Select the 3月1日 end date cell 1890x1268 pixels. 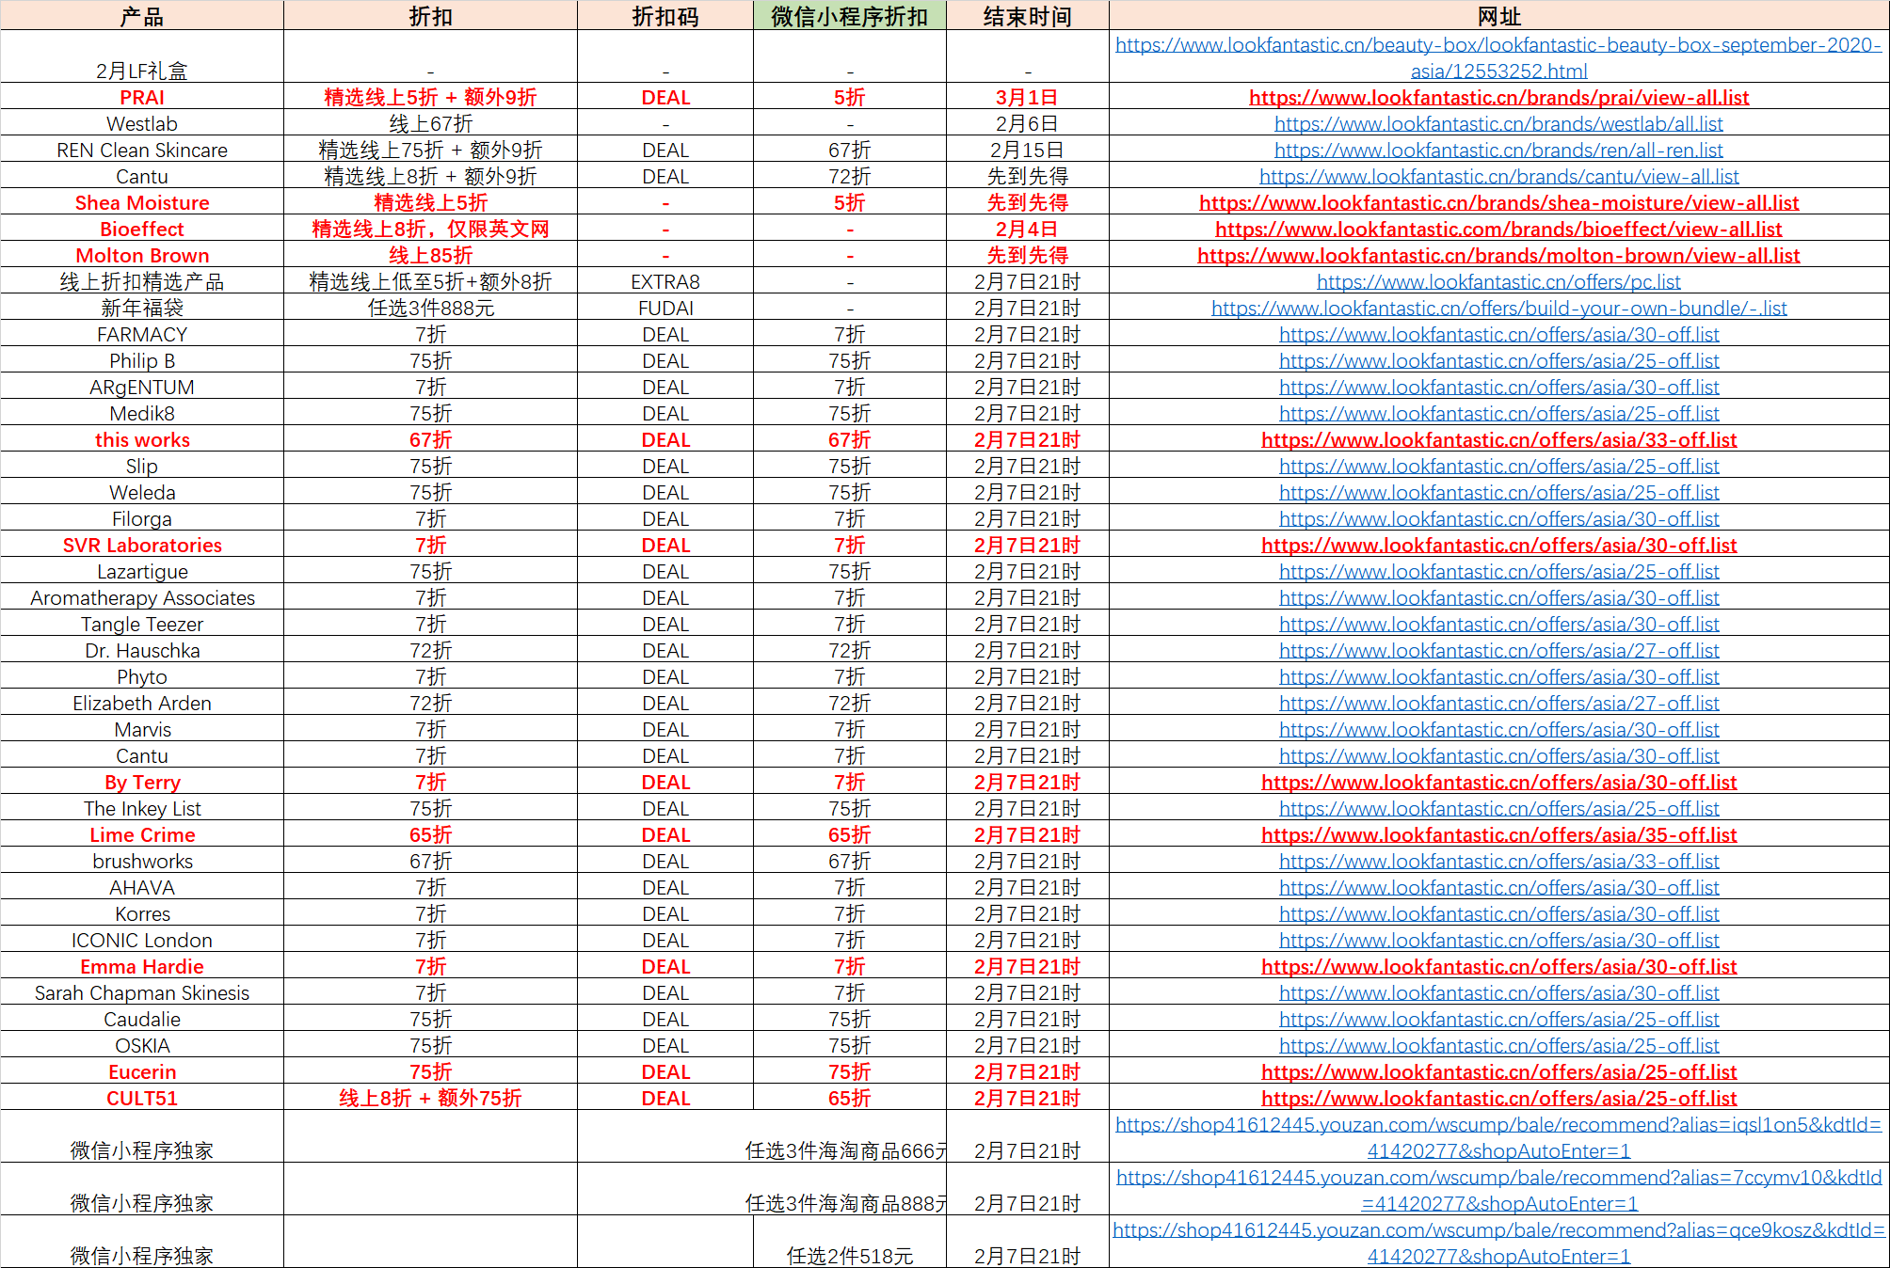click(x=1028, y=98)
